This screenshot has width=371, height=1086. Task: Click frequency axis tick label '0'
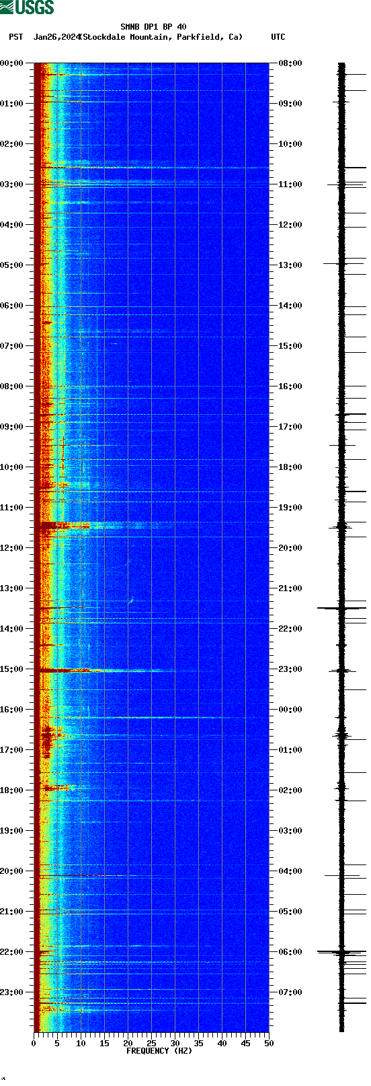pos(34,1044)
